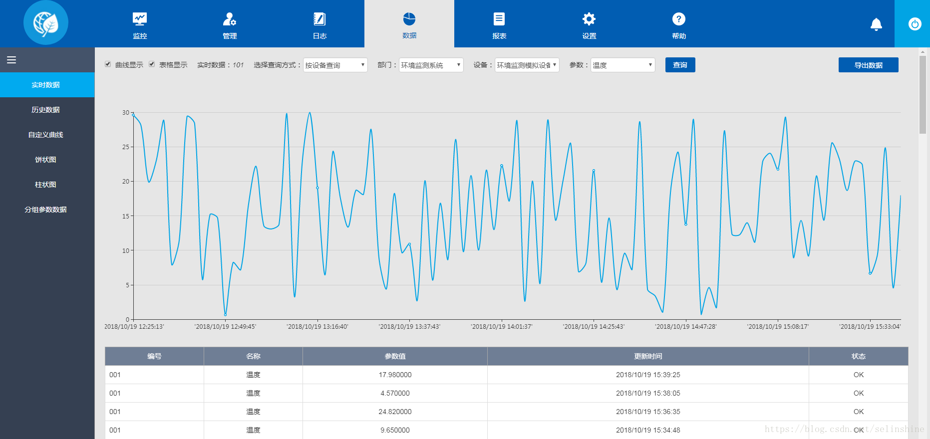Click the 名称 column header
Screen dimensions: 930x439
(253, 356)
